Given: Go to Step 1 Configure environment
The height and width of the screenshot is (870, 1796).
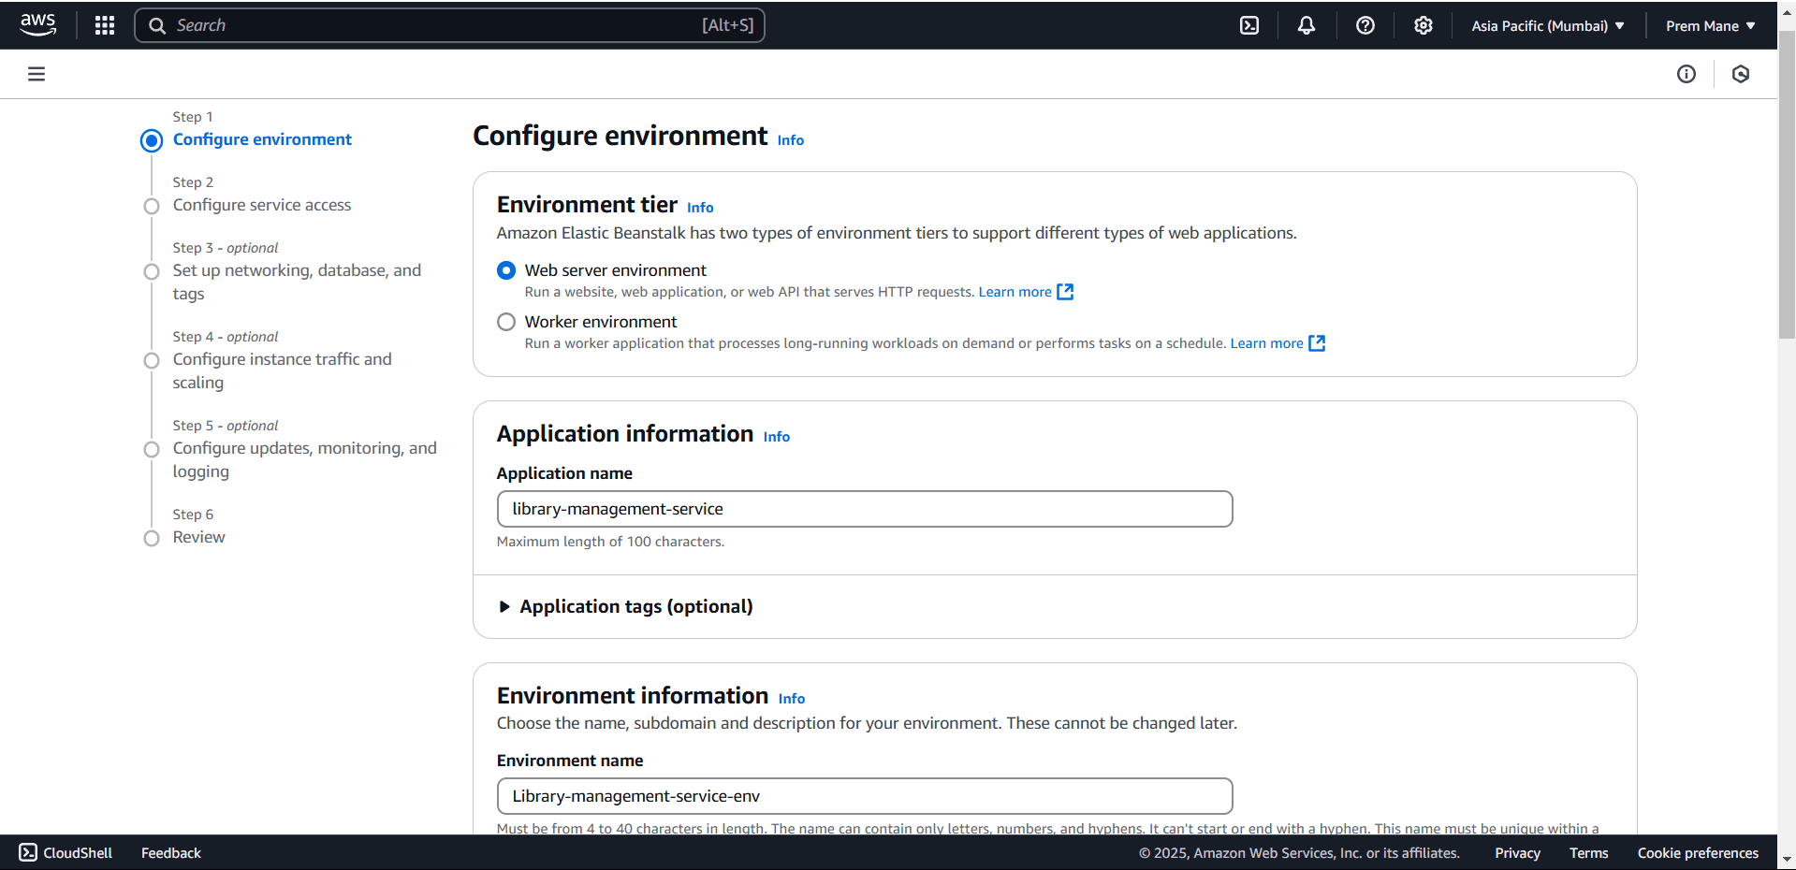Looking at the screenshot, I should click(x=262, y=139).
